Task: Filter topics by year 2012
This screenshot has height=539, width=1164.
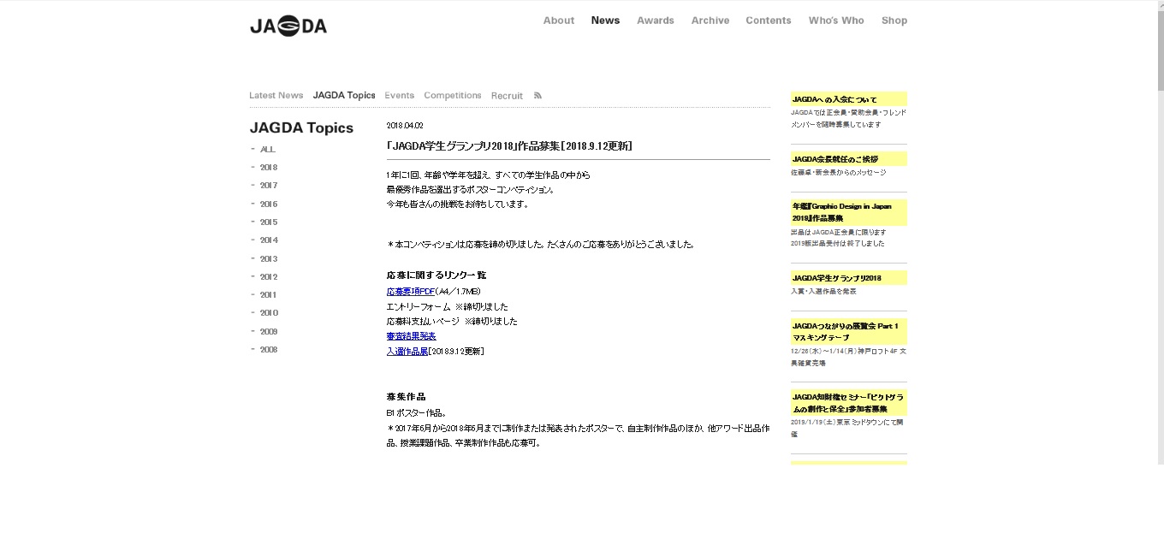Action: coord(269,277)
